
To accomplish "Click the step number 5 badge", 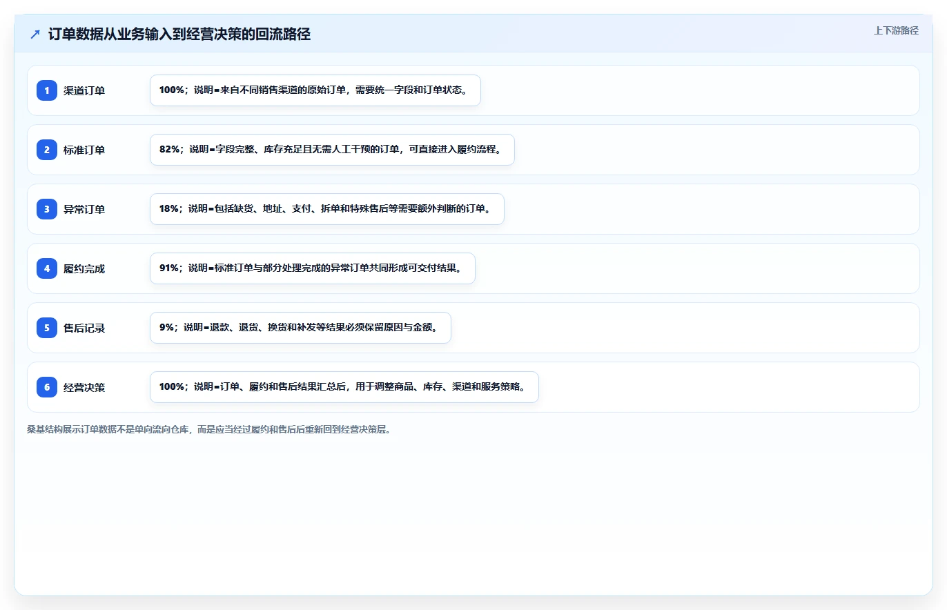I will coord(47,328).
